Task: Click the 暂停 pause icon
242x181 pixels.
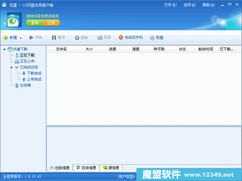Action: (x=54, y=38)
